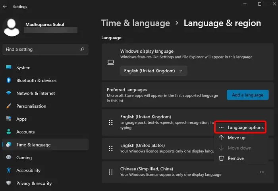Viewport: 278px width, 191px height.
Task: Open the Windows display language dropdown
Action: pos(154,71)
